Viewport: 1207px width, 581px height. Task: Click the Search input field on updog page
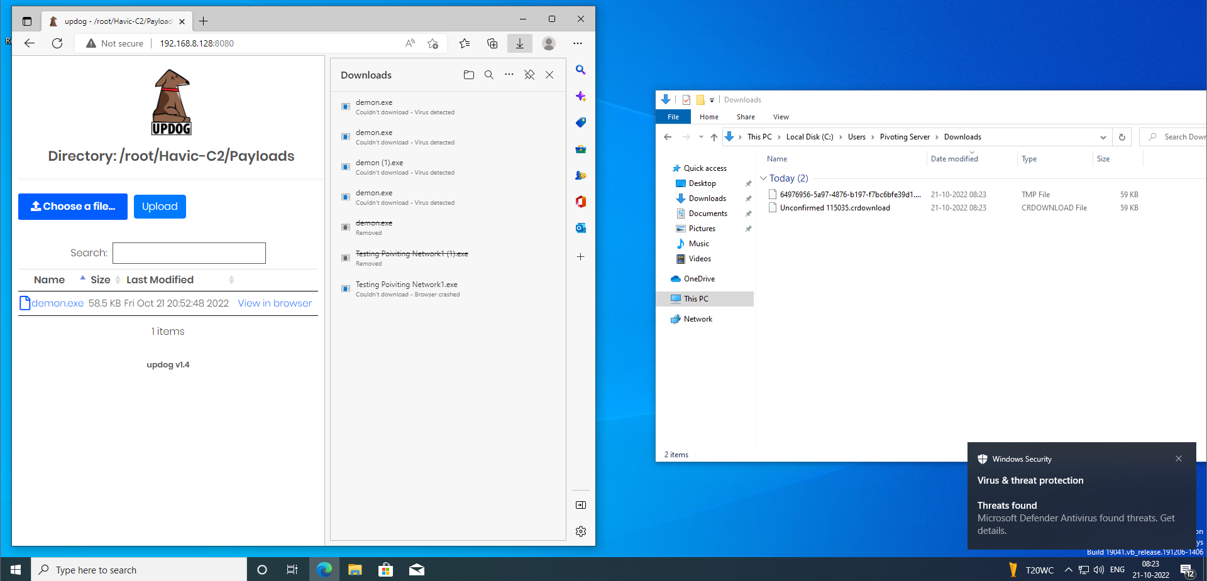click(x=189, y=252)
